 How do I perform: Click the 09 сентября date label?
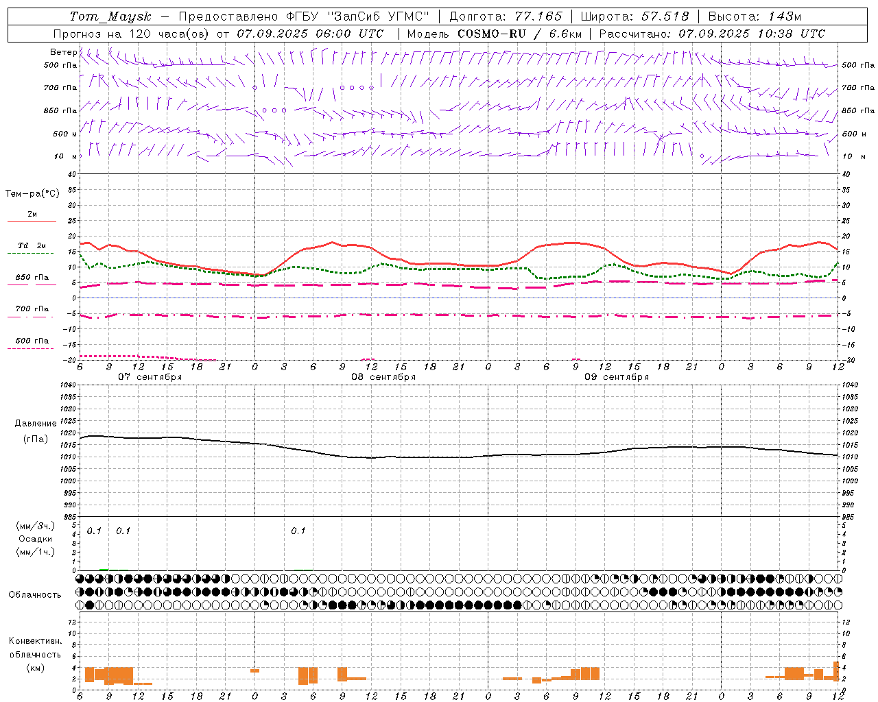[617, 377]
